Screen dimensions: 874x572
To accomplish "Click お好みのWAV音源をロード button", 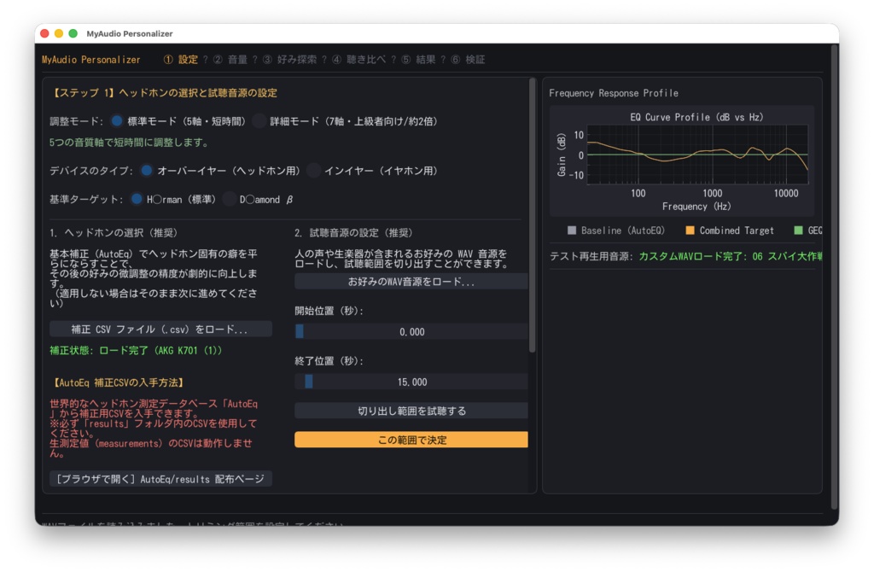I will (x=411, y=282).
